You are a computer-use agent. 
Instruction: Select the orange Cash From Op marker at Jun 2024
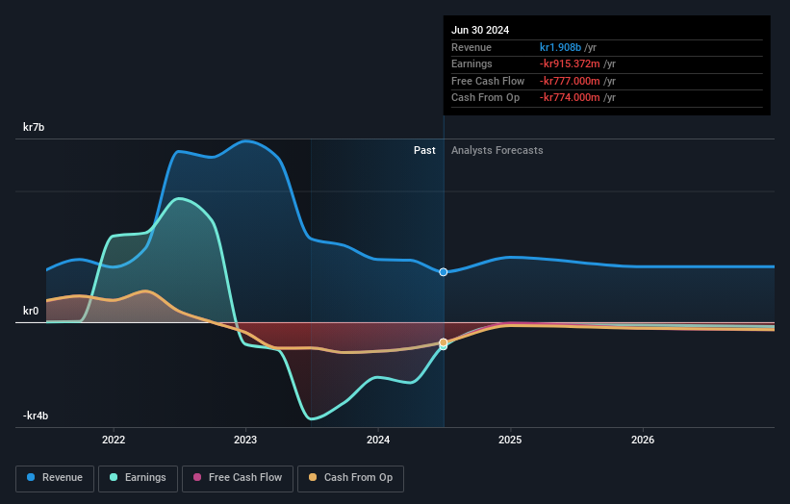click(x=444, y=342)
